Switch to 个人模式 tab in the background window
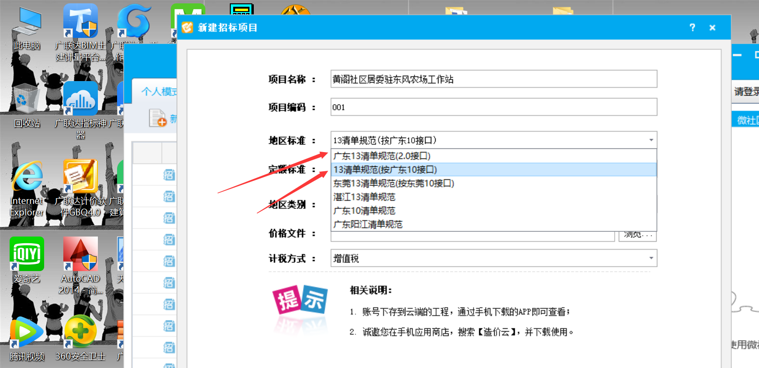Image resolution: width=759 pixels, height=368 pixels. click(159, 91)
